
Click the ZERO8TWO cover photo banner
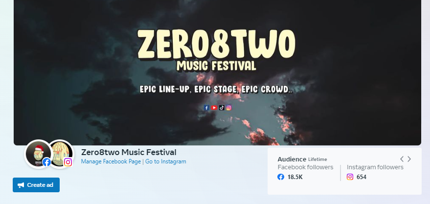(217, 72)
